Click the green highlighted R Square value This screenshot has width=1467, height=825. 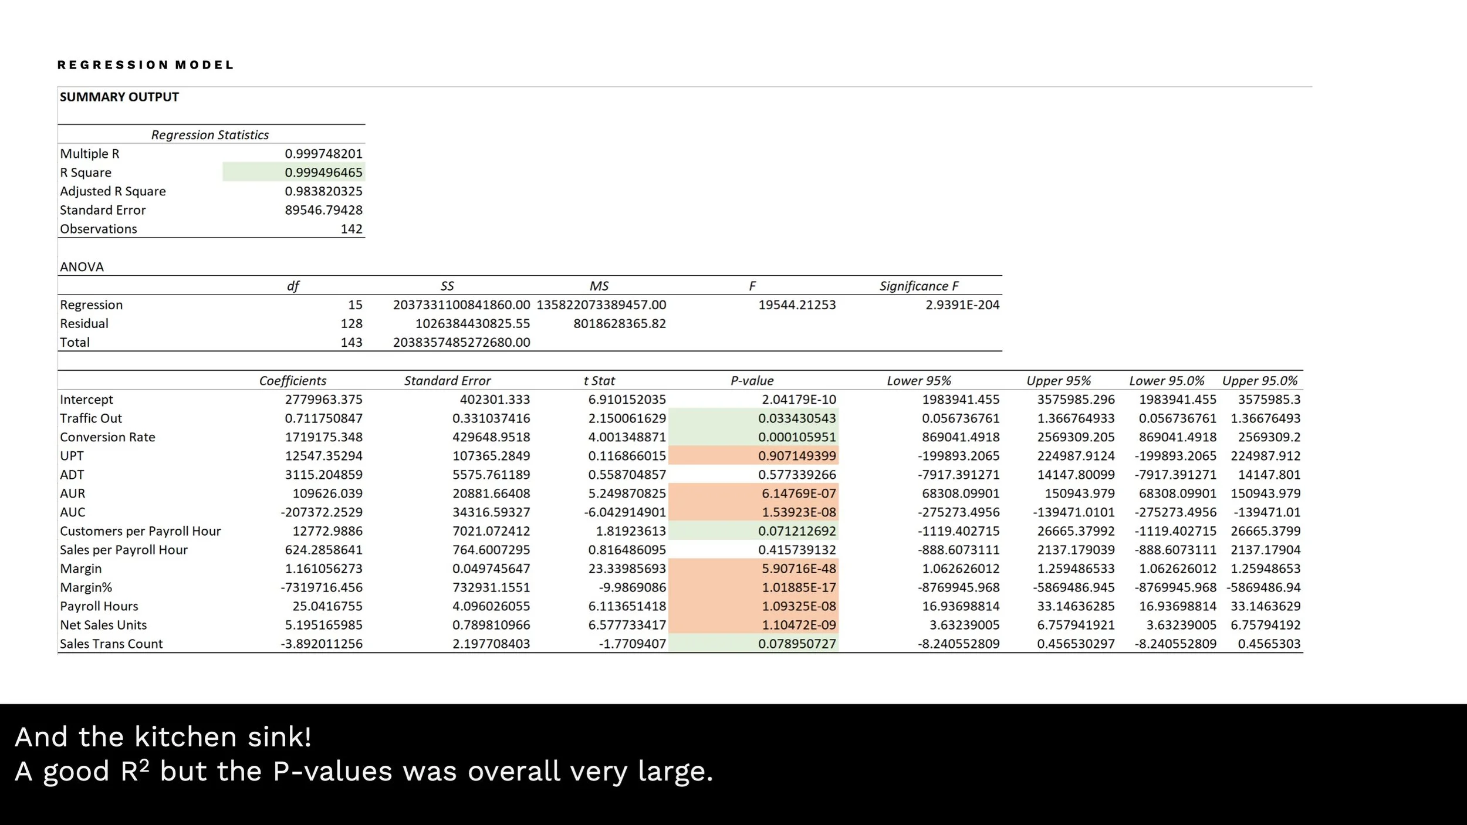pyautogui.click(x=323, y=173)
